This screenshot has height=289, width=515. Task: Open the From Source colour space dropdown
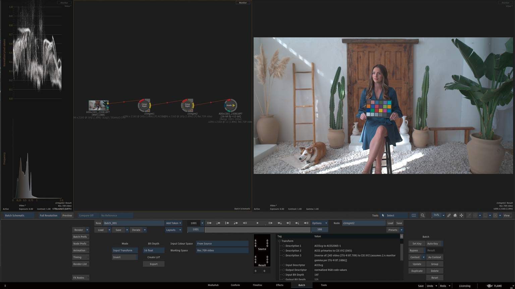222,244
